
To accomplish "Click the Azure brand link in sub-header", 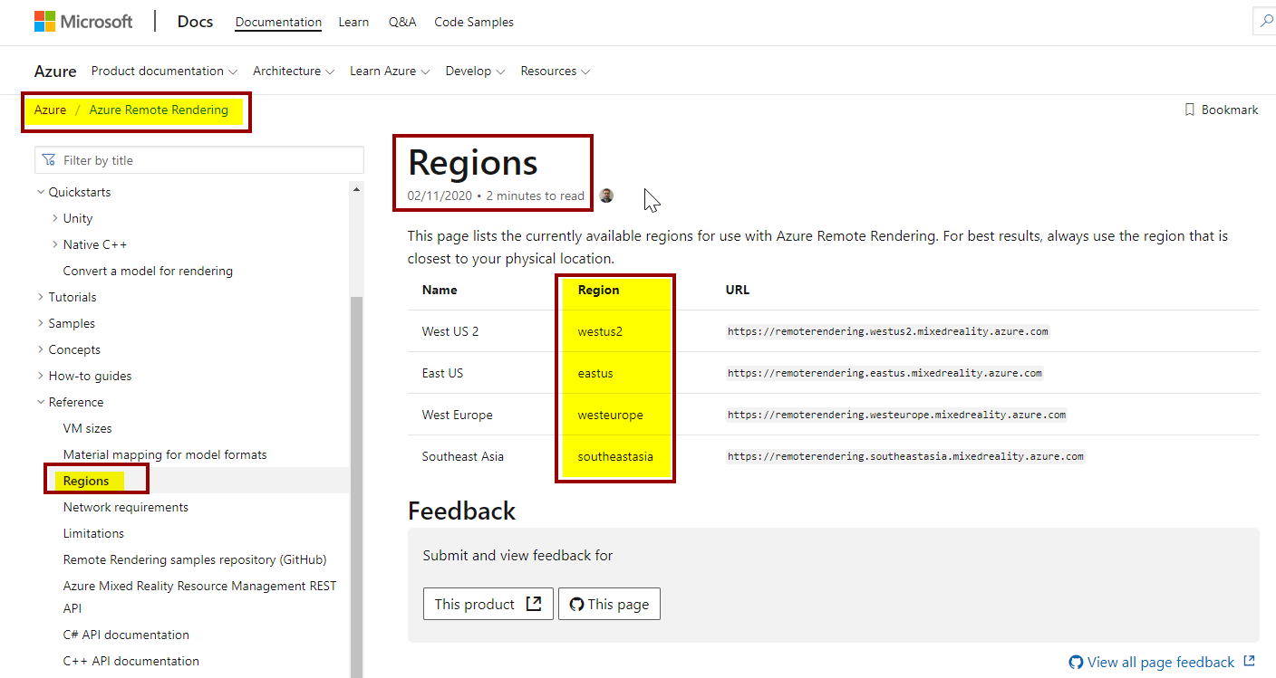I will (x=55, y=71).
